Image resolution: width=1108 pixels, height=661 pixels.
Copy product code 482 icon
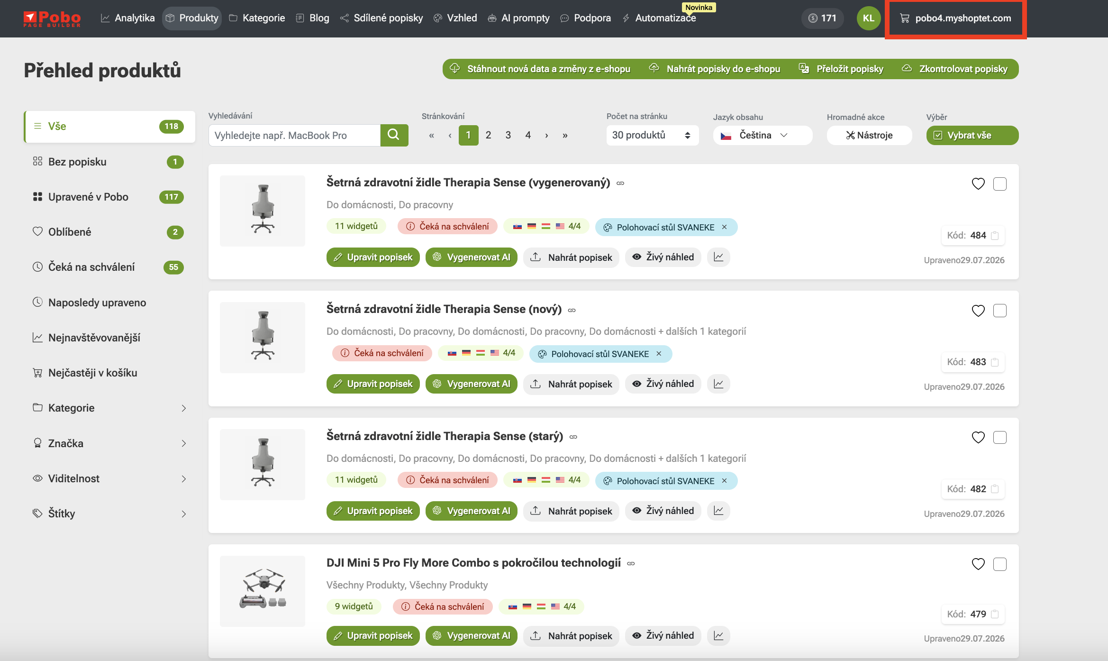[x=995, y=489]
